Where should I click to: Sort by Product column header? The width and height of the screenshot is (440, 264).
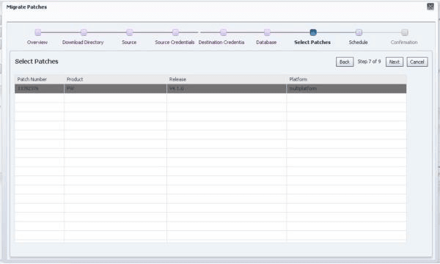point(115,79)
